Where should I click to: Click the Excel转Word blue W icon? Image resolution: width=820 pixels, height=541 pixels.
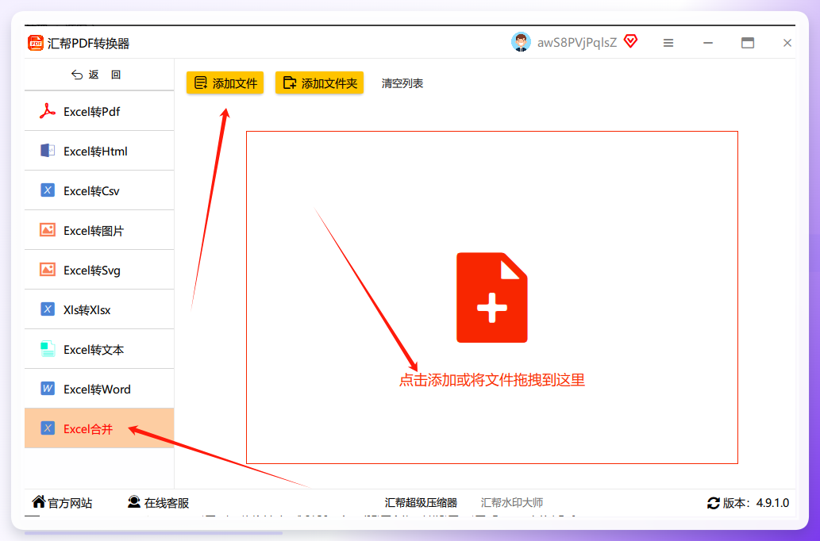(48, 389)
